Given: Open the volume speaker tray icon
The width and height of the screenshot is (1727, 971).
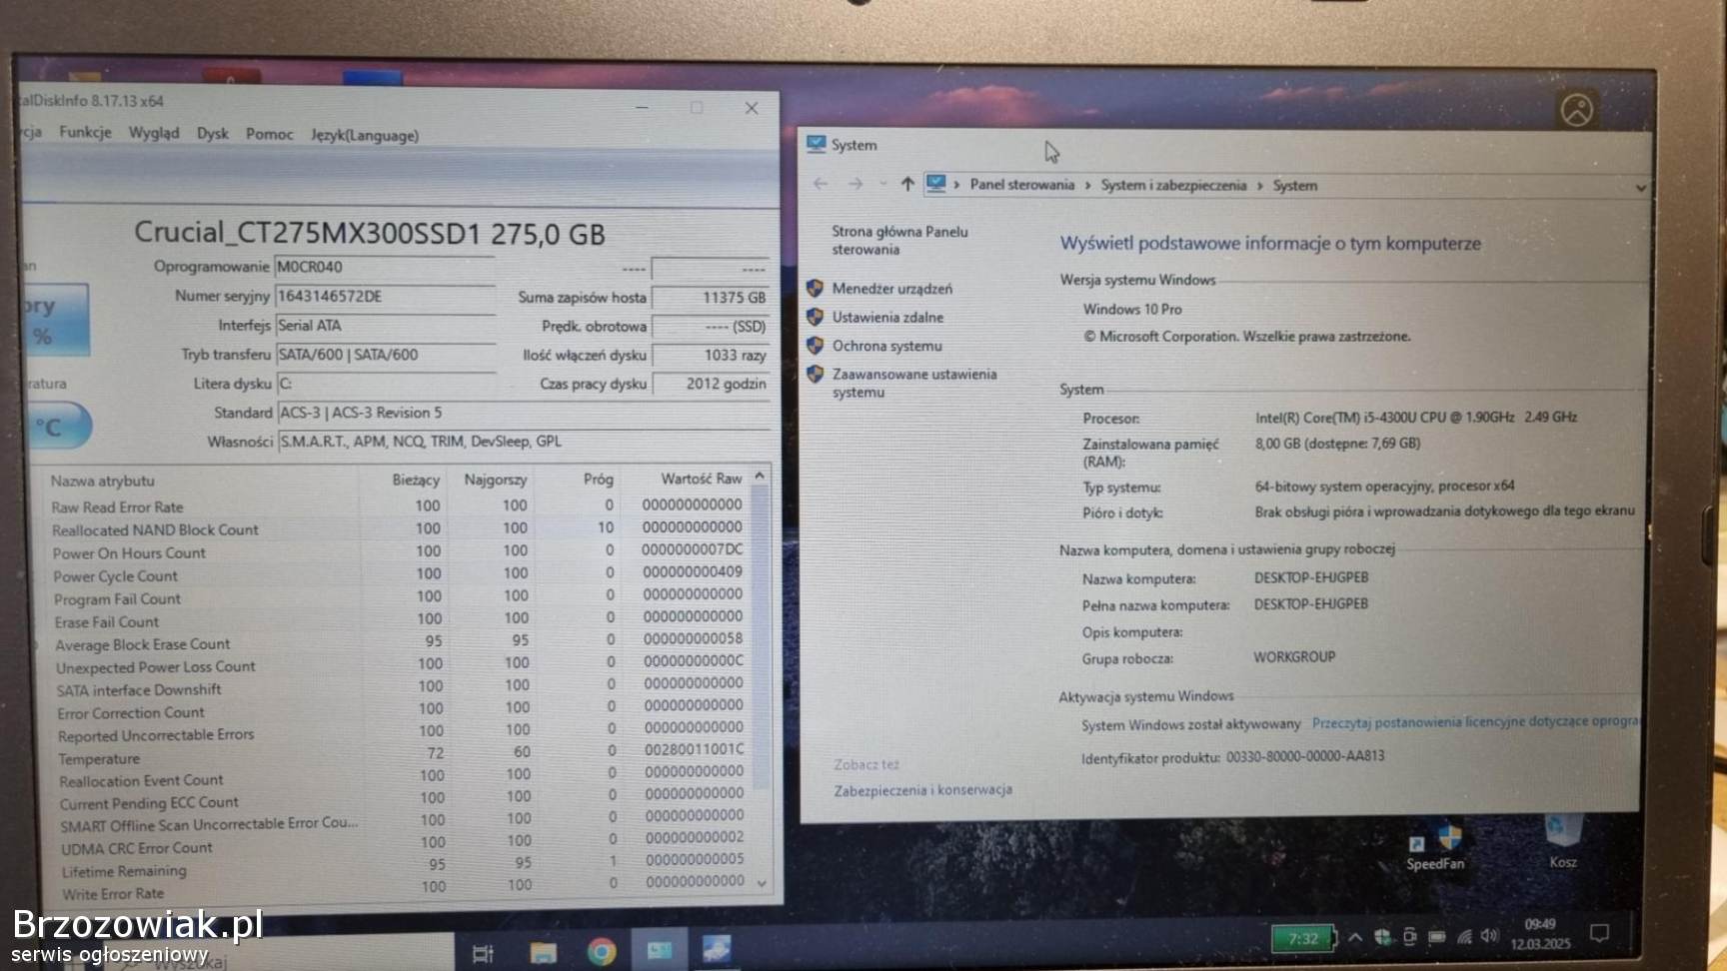Looking at the screenshot, I should [x=1489, y=936].
